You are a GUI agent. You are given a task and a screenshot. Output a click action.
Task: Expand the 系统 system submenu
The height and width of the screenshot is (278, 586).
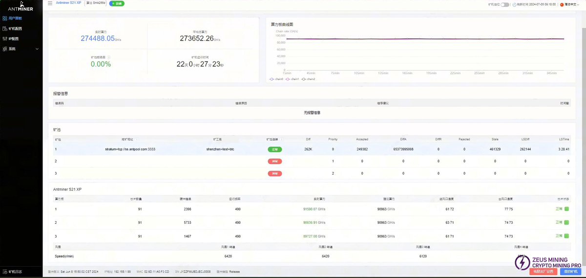[x=21, y=49]
